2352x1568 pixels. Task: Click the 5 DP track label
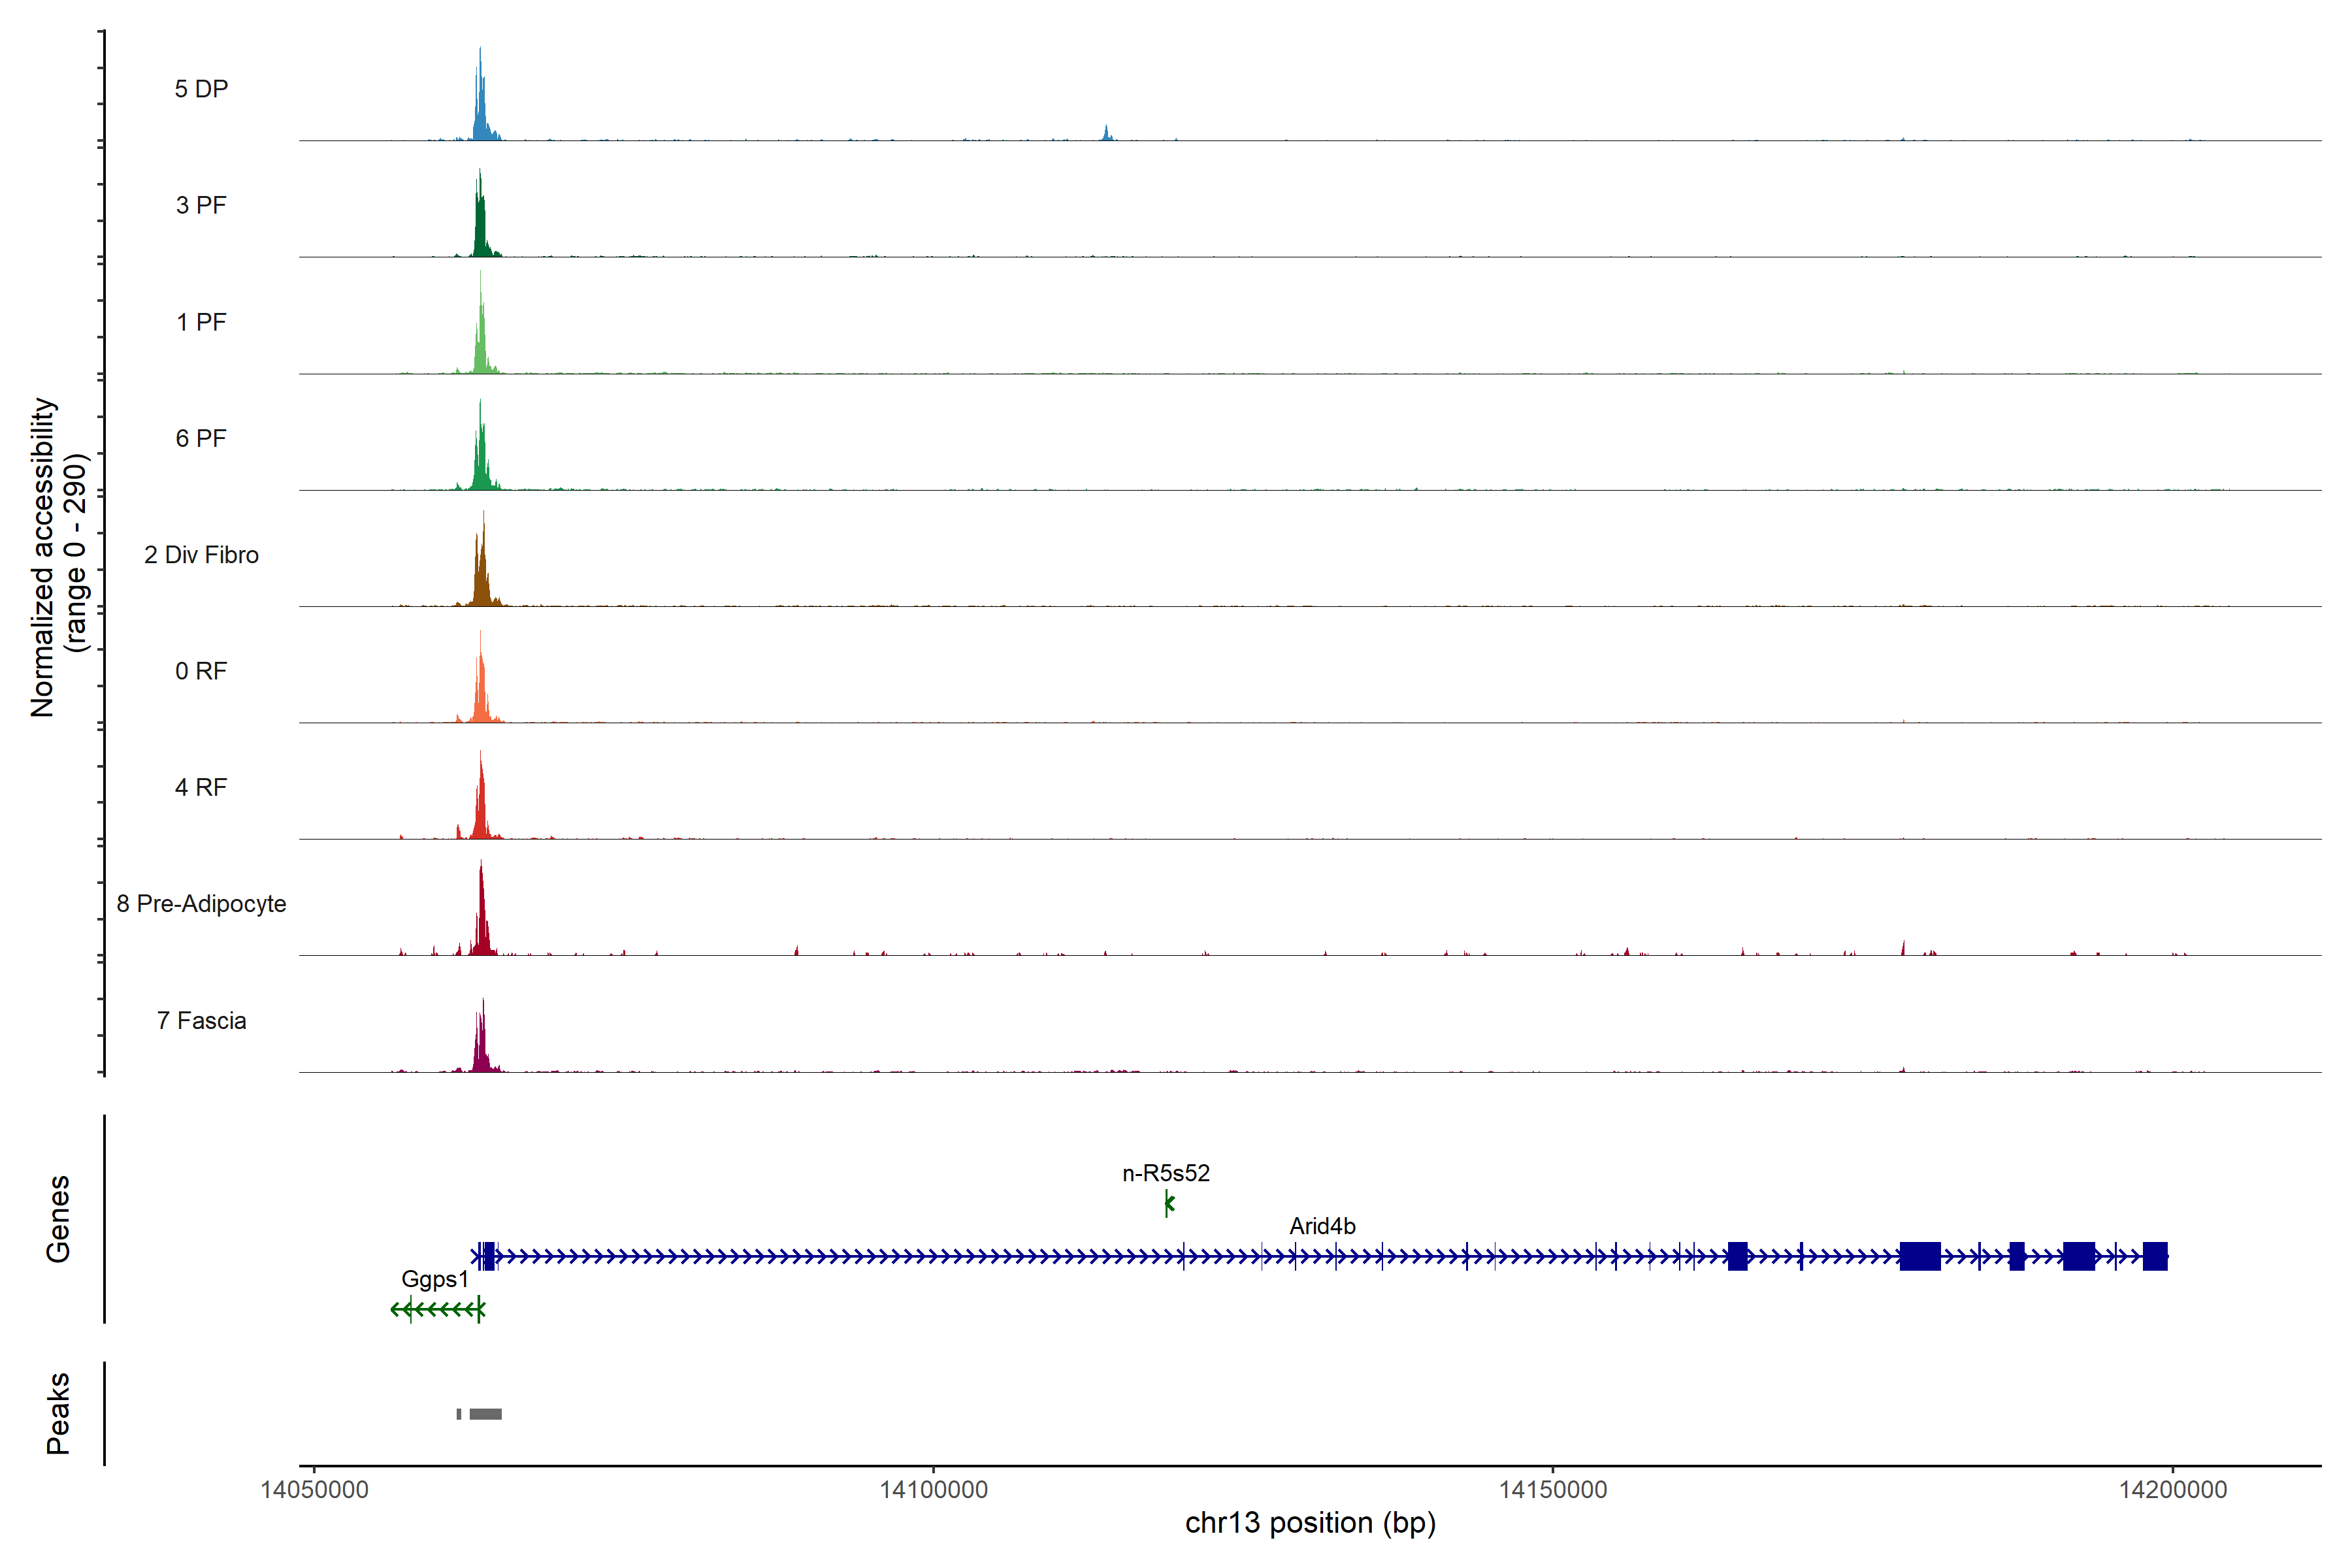click(x=201, y=89)
